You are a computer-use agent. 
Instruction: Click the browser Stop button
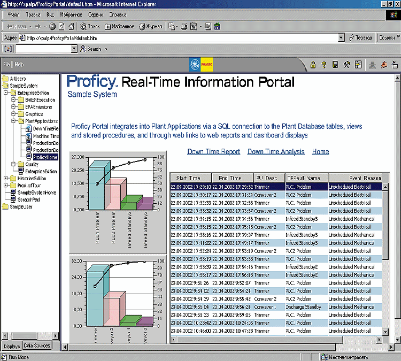[52, 26]
